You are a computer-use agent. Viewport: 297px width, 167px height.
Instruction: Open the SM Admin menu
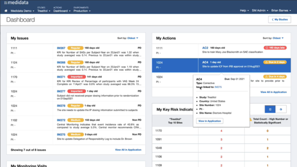pos(260,10)
